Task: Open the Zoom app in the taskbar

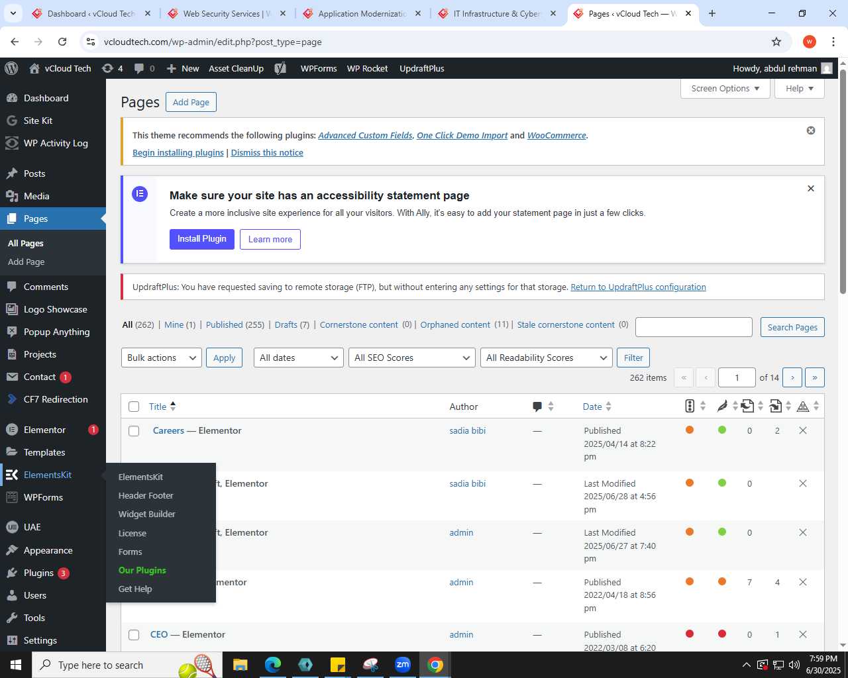Action: (402, 665)
